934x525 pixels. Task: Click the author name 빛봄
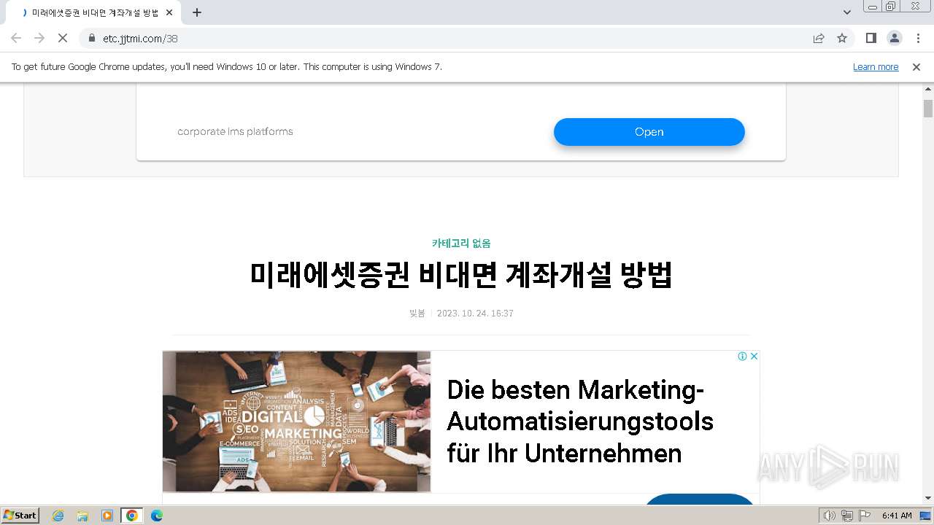click(417, 314)
